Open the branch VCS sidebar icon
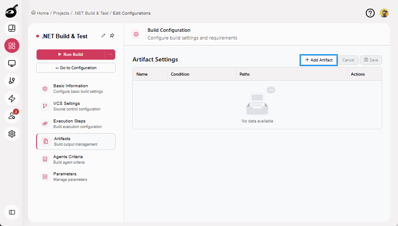The width and height of the screenshot is (398, 226). coord(12,81)
